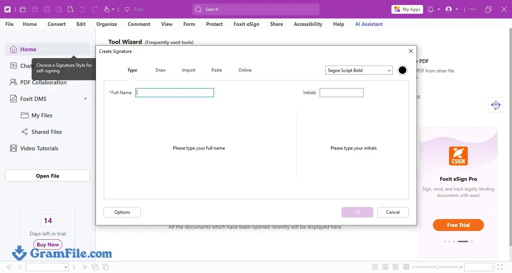Open the Protect menu
Viewport: 512px width, 273px height.
(x=214, y=24)
